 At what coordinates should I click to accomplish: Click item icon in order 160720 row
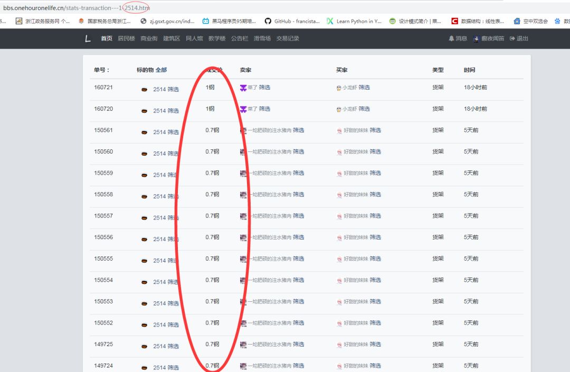click(144, 111)
